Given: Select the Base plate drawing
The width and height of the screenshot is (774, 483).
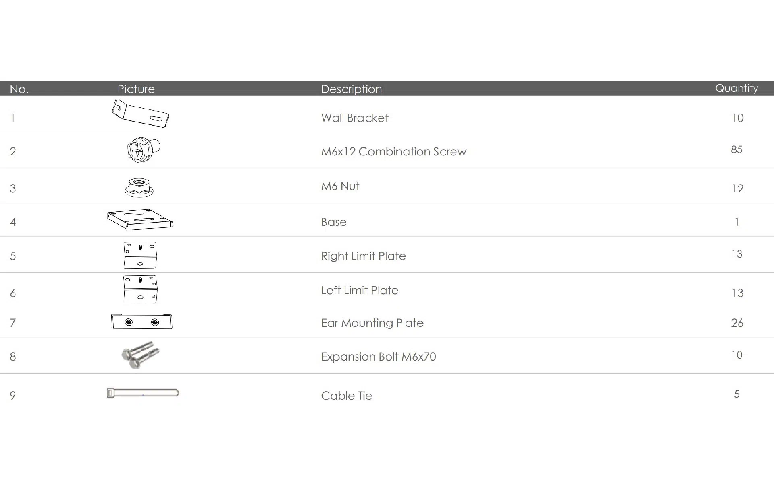Looking at the screenshot, I should (140, 219).
